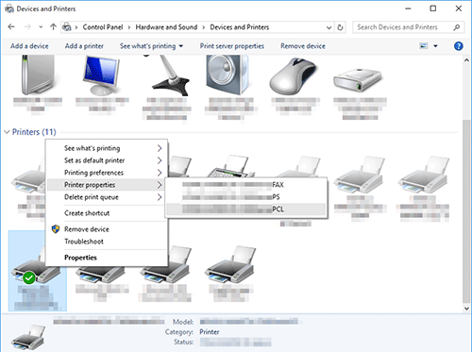The width and height of the screenshot is (472, 352).
Task: Choose Create shortcut
Action: pyautogui.click(x=107, y=213)
